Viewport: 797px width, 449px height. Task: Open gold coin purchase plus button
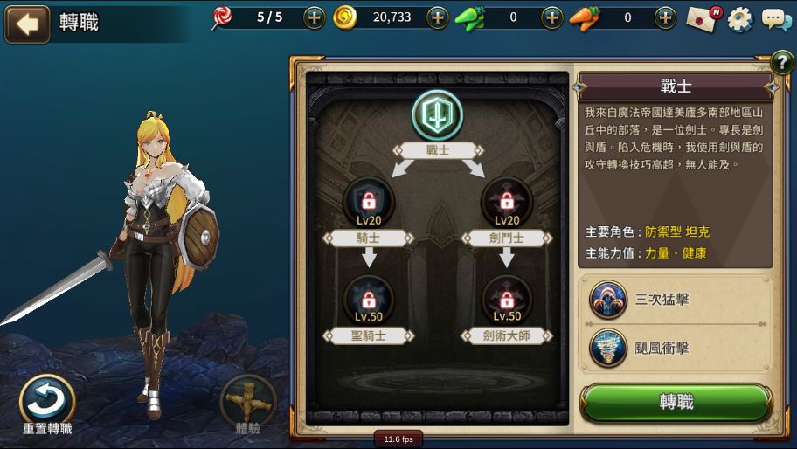tap(437, 18)
